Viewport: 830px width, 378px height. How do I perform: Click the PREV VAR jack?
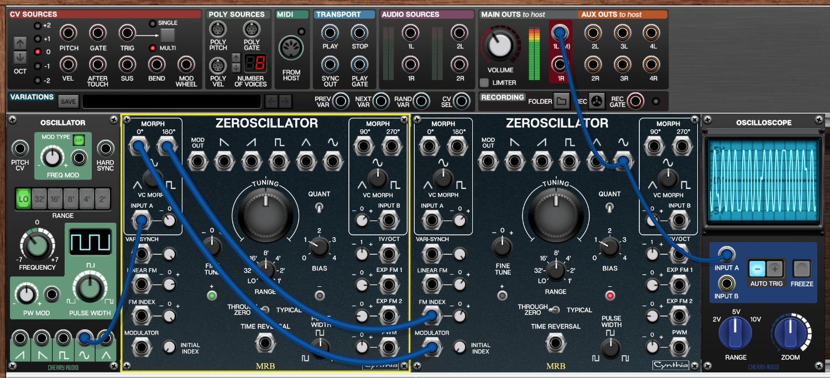[341, 101]
